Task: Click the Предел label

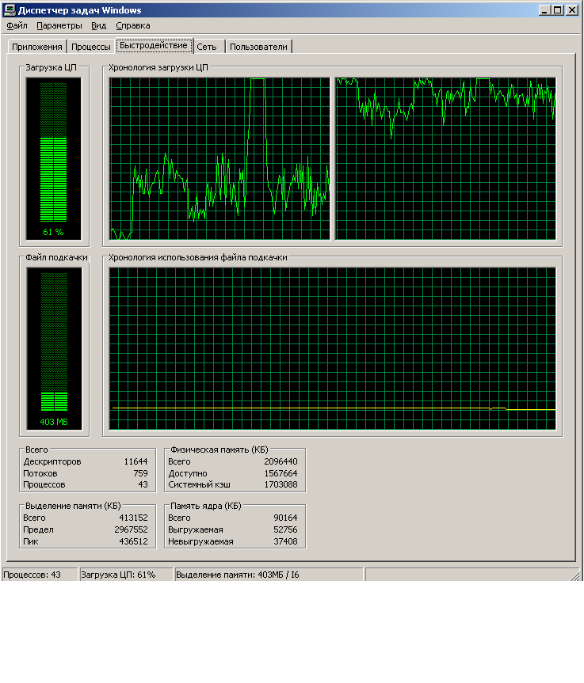Action: [38, 529]
